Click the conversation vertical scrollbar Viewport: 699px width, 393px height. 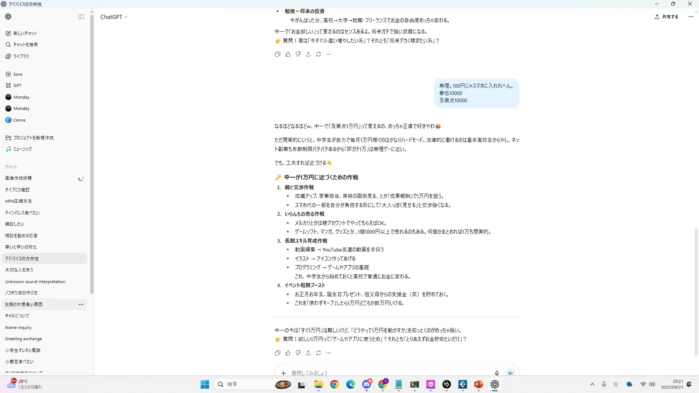pyautogui.click(x=696, y=291)
